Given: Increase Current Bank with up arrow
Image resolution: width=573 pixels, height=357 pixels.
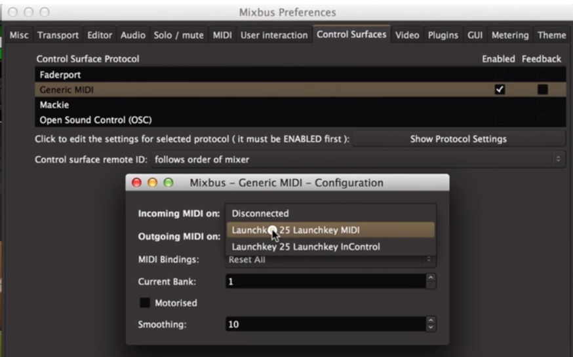Looking at the screenshot, I should [431, 278].
